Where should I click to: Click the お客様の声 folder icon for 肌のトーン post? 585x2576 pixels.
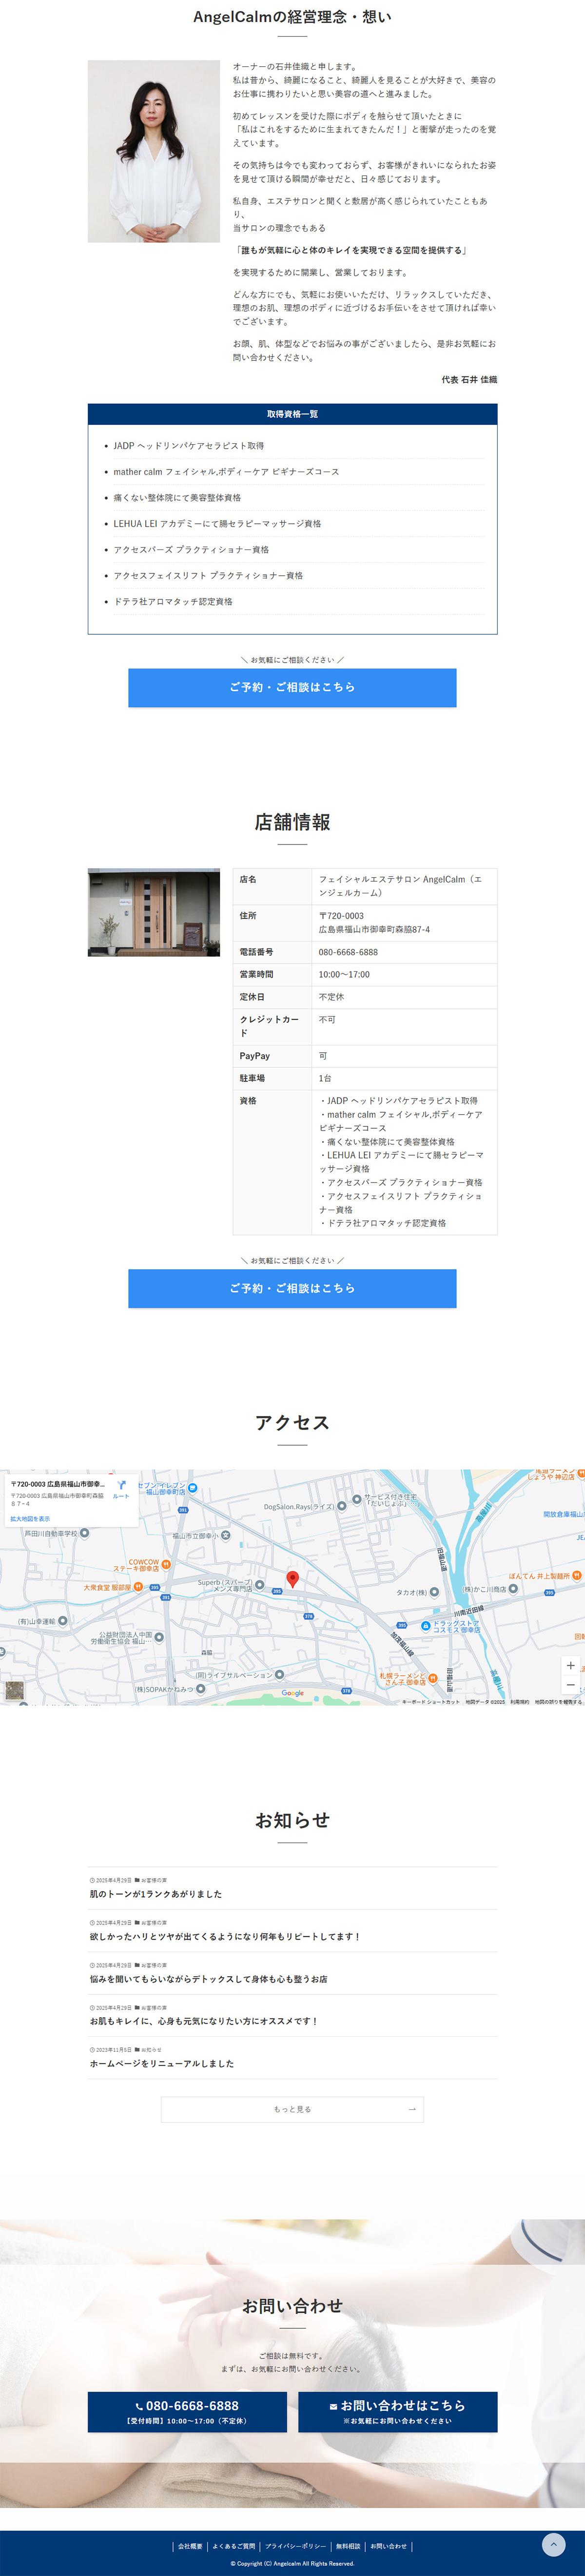pos(137,1880)
